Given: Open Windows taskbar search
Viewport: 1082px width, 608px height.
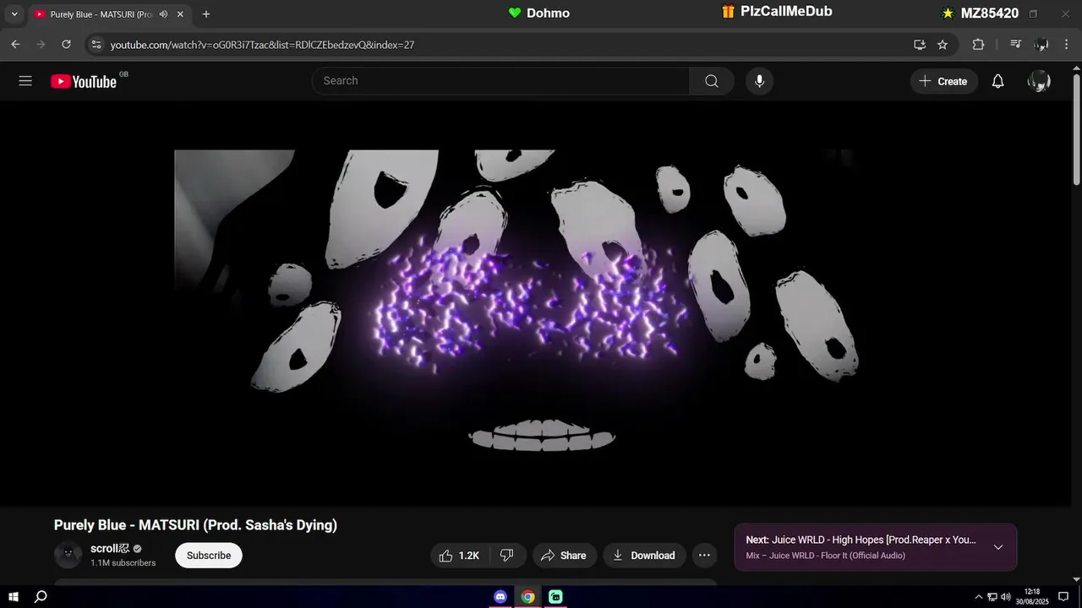Looking at the screenshot, I should click(41, 596).
